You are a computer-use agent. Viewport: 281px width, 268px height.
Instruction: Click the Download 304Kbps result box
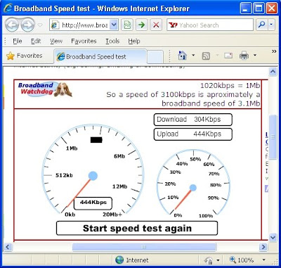193,120
